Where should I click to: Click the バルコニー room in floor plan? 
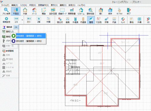[x=75, y=100]
